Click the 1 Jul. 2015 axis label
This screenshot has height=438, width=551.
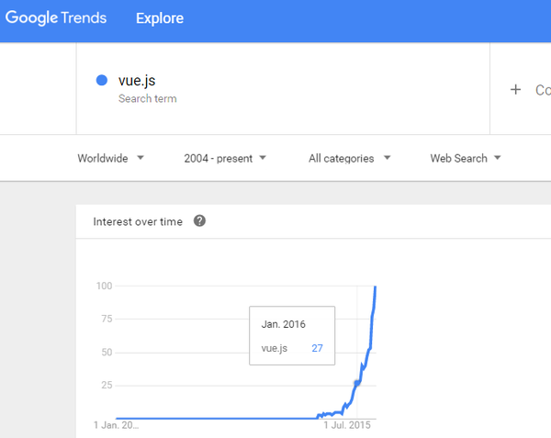click(x=347, y=425)
